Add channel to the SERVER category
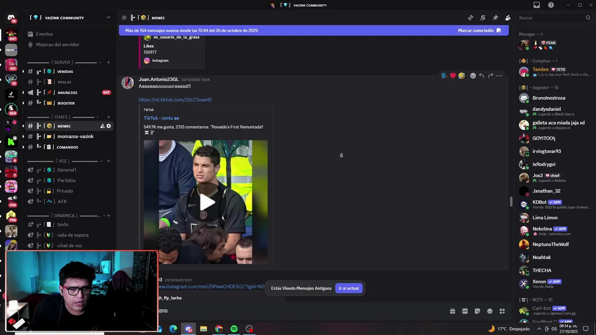The image size is (596, 335). (108, 62)
